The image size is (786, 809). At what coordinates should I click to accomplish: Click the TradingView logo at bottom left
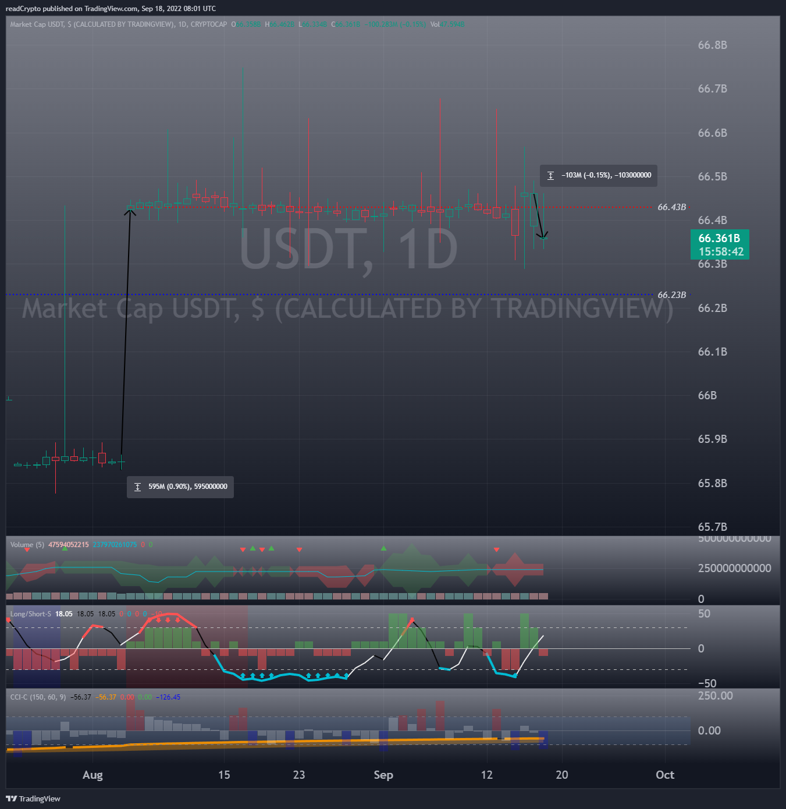(x=33, y=799)
